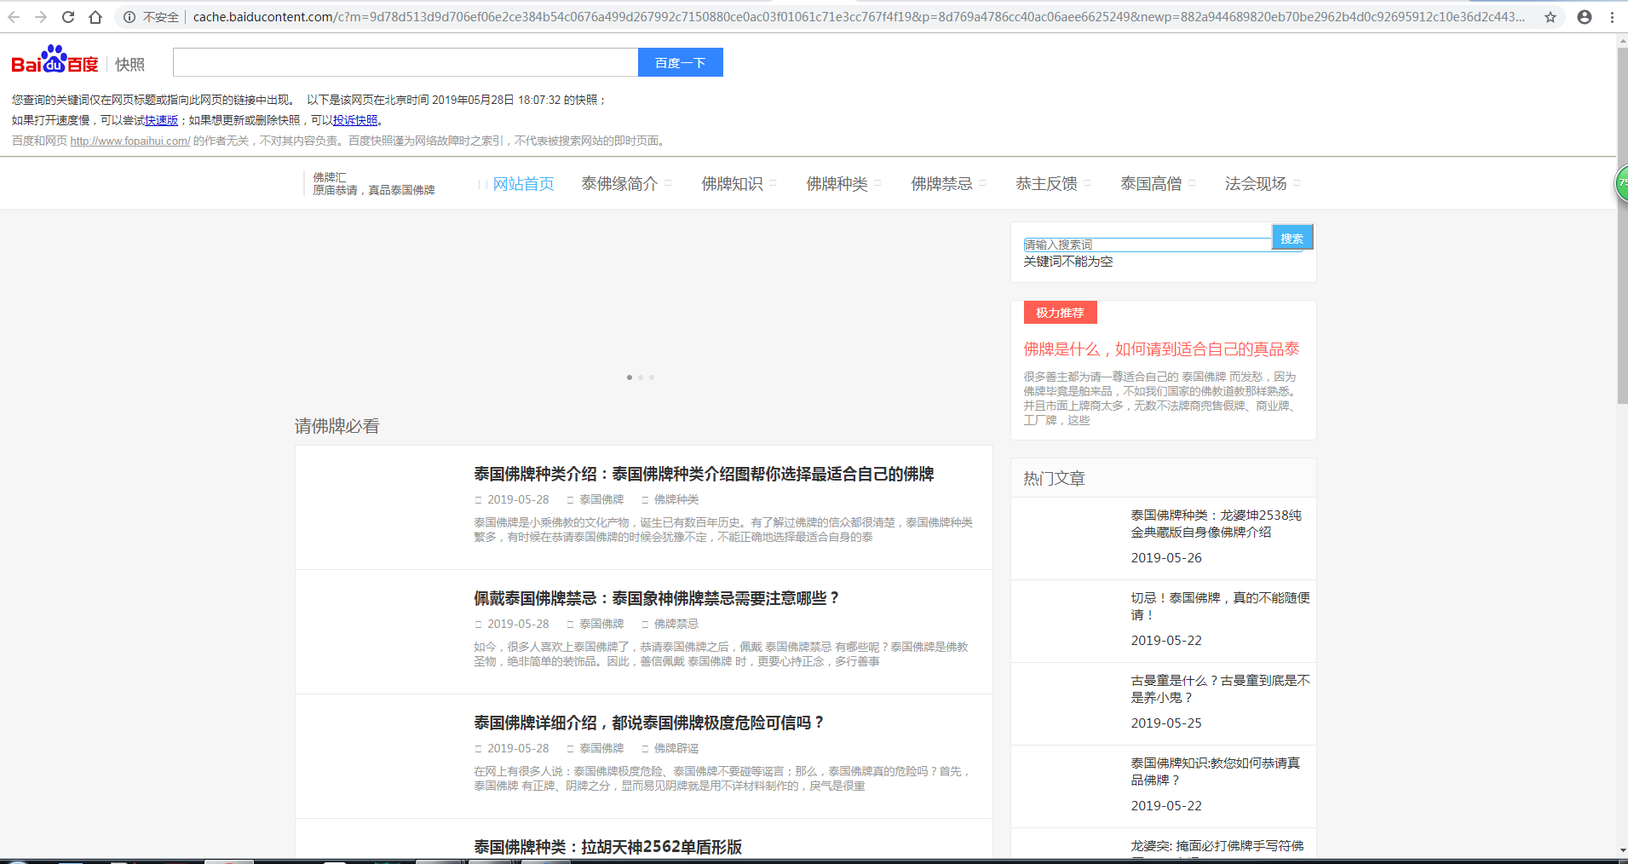1628x864 pixels.
Task: Click 佛牌种类 tag under first article
Action: tap(676, 499)
